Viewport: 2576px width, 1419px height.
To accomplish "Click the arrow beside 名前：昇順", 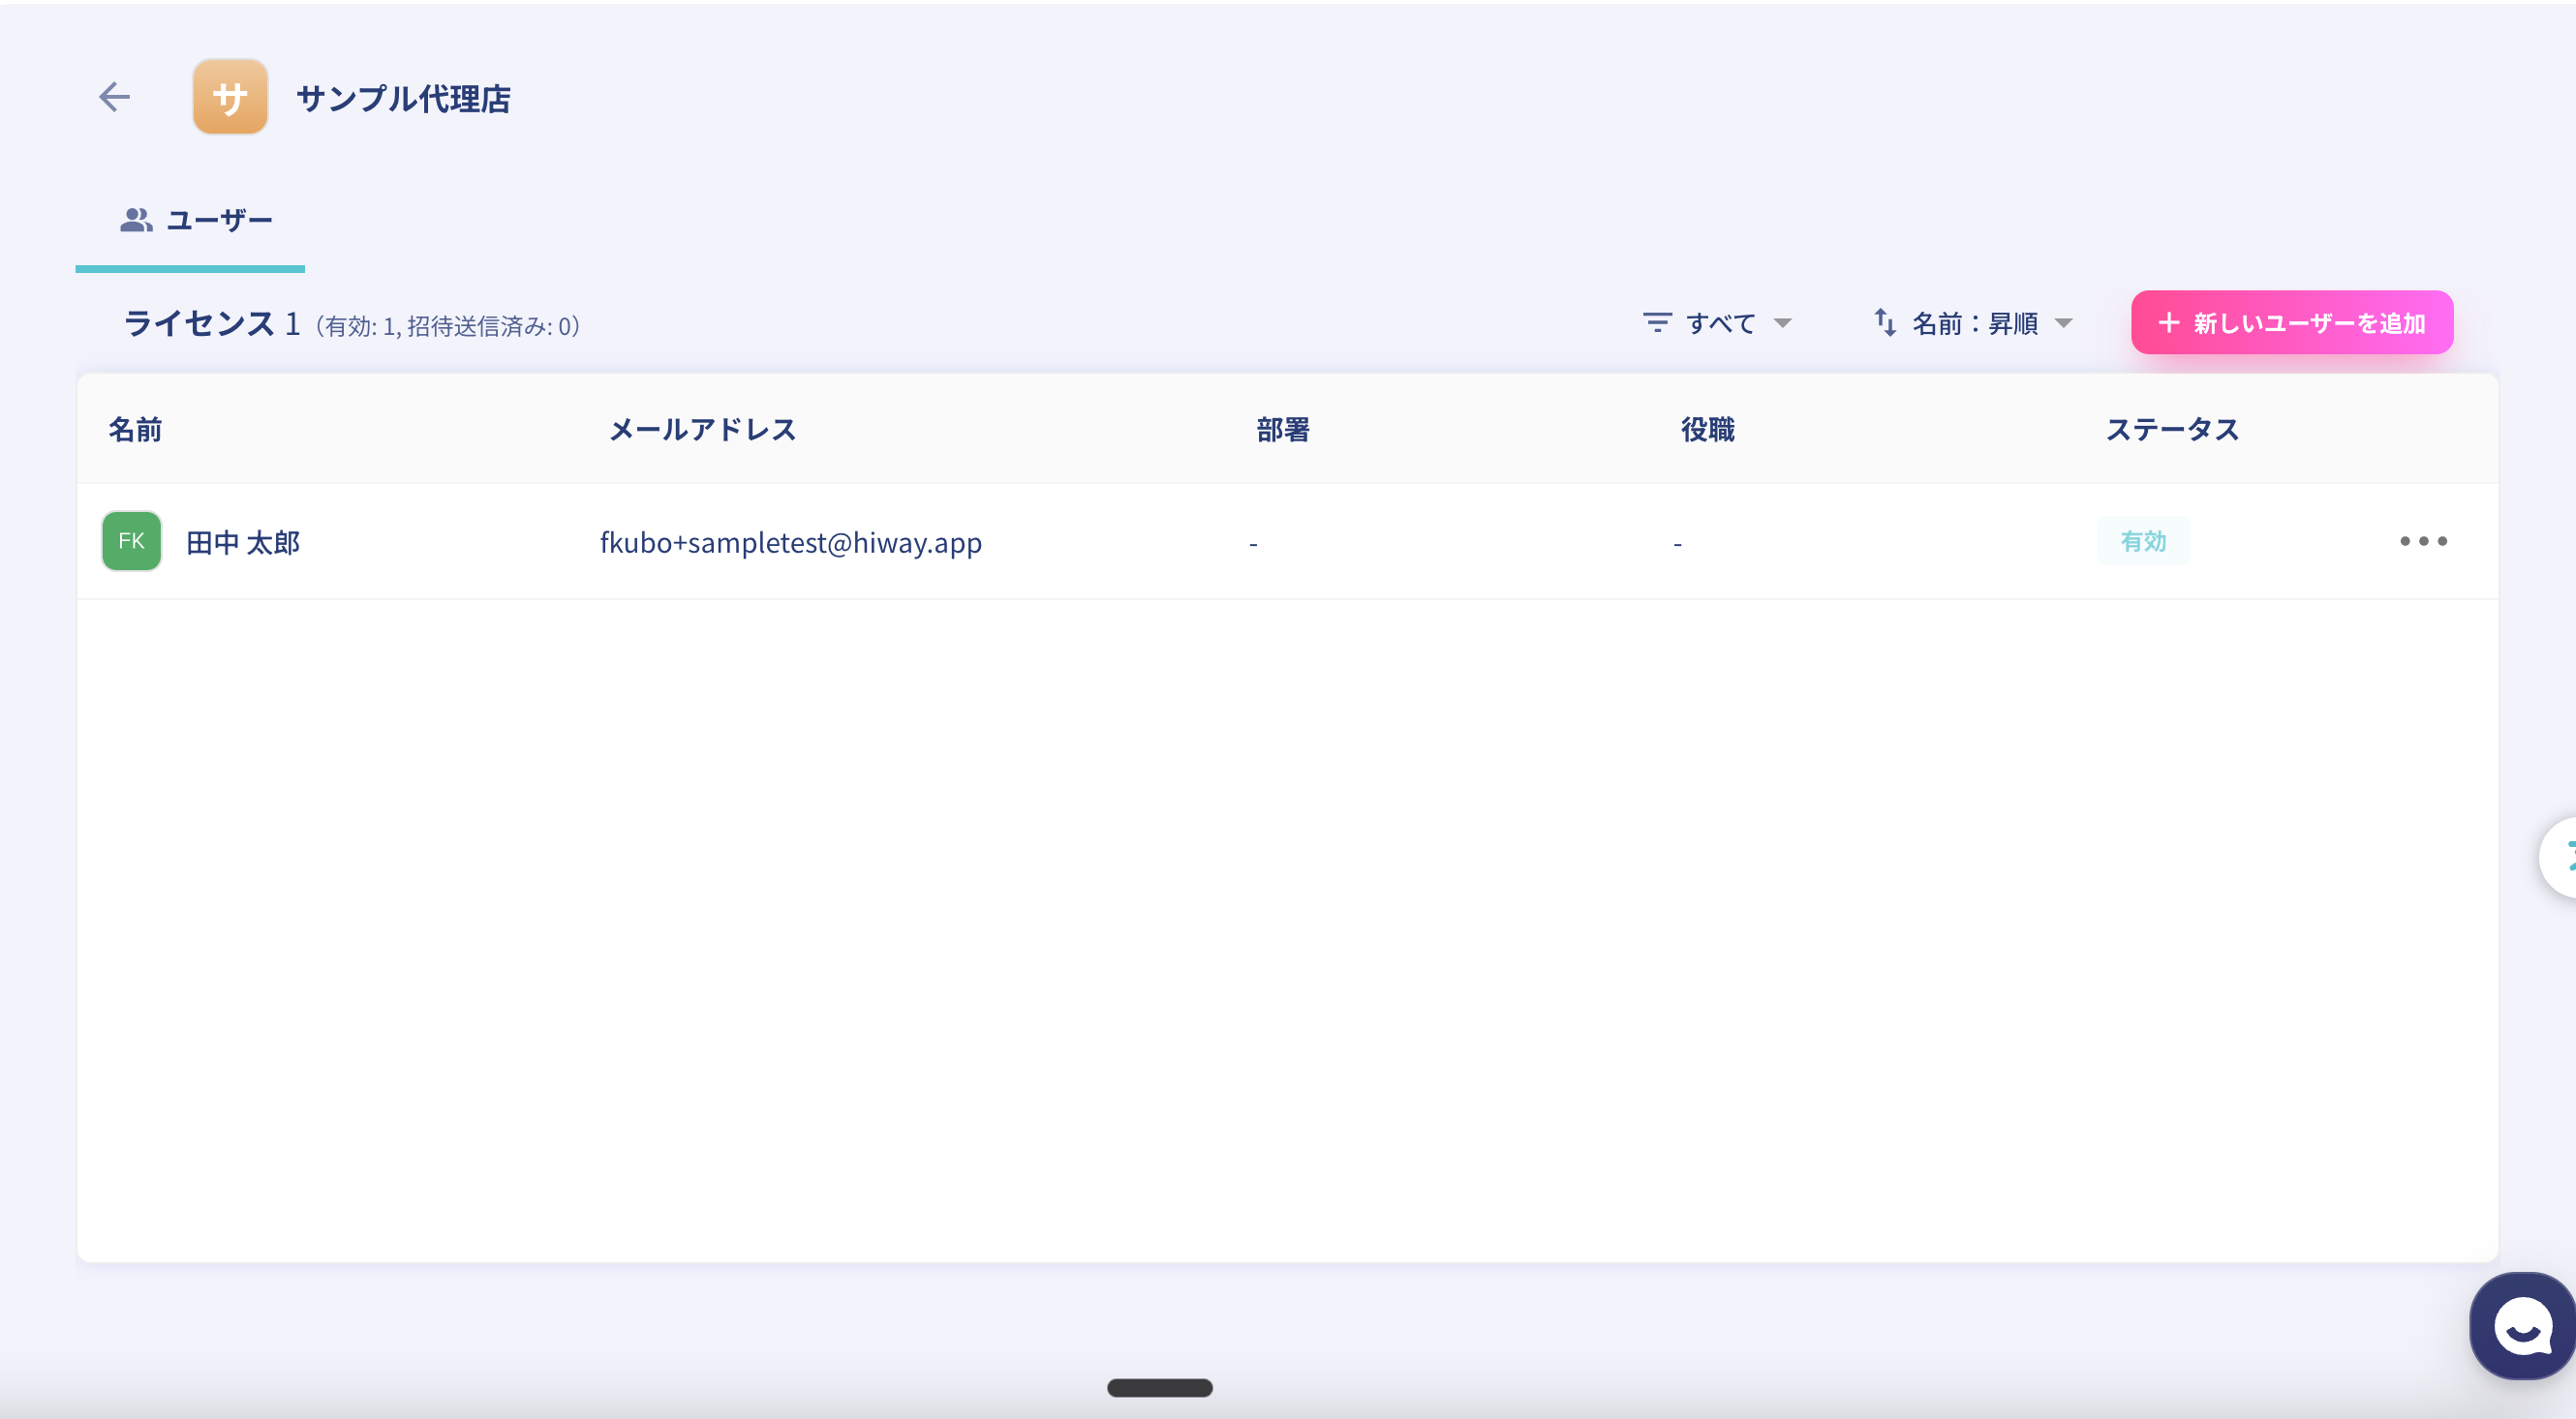I will 2064,323.
